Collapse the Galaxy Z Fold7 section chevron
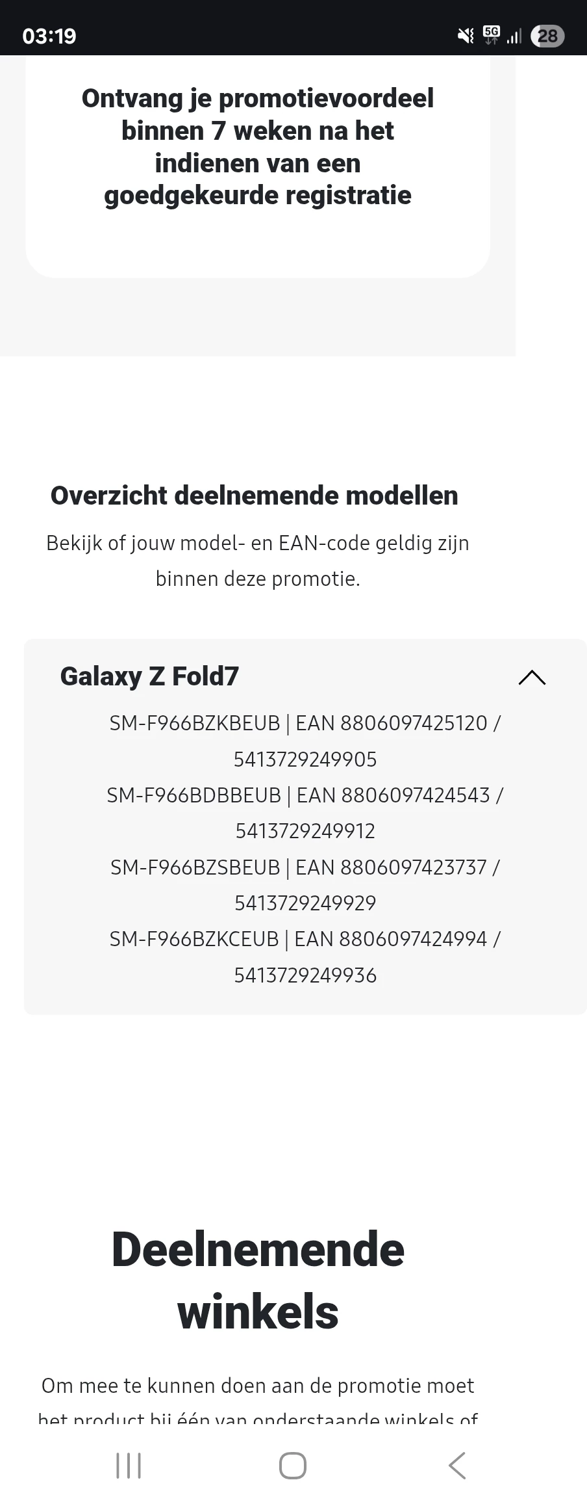587x1506 pixels. [532, 678]
